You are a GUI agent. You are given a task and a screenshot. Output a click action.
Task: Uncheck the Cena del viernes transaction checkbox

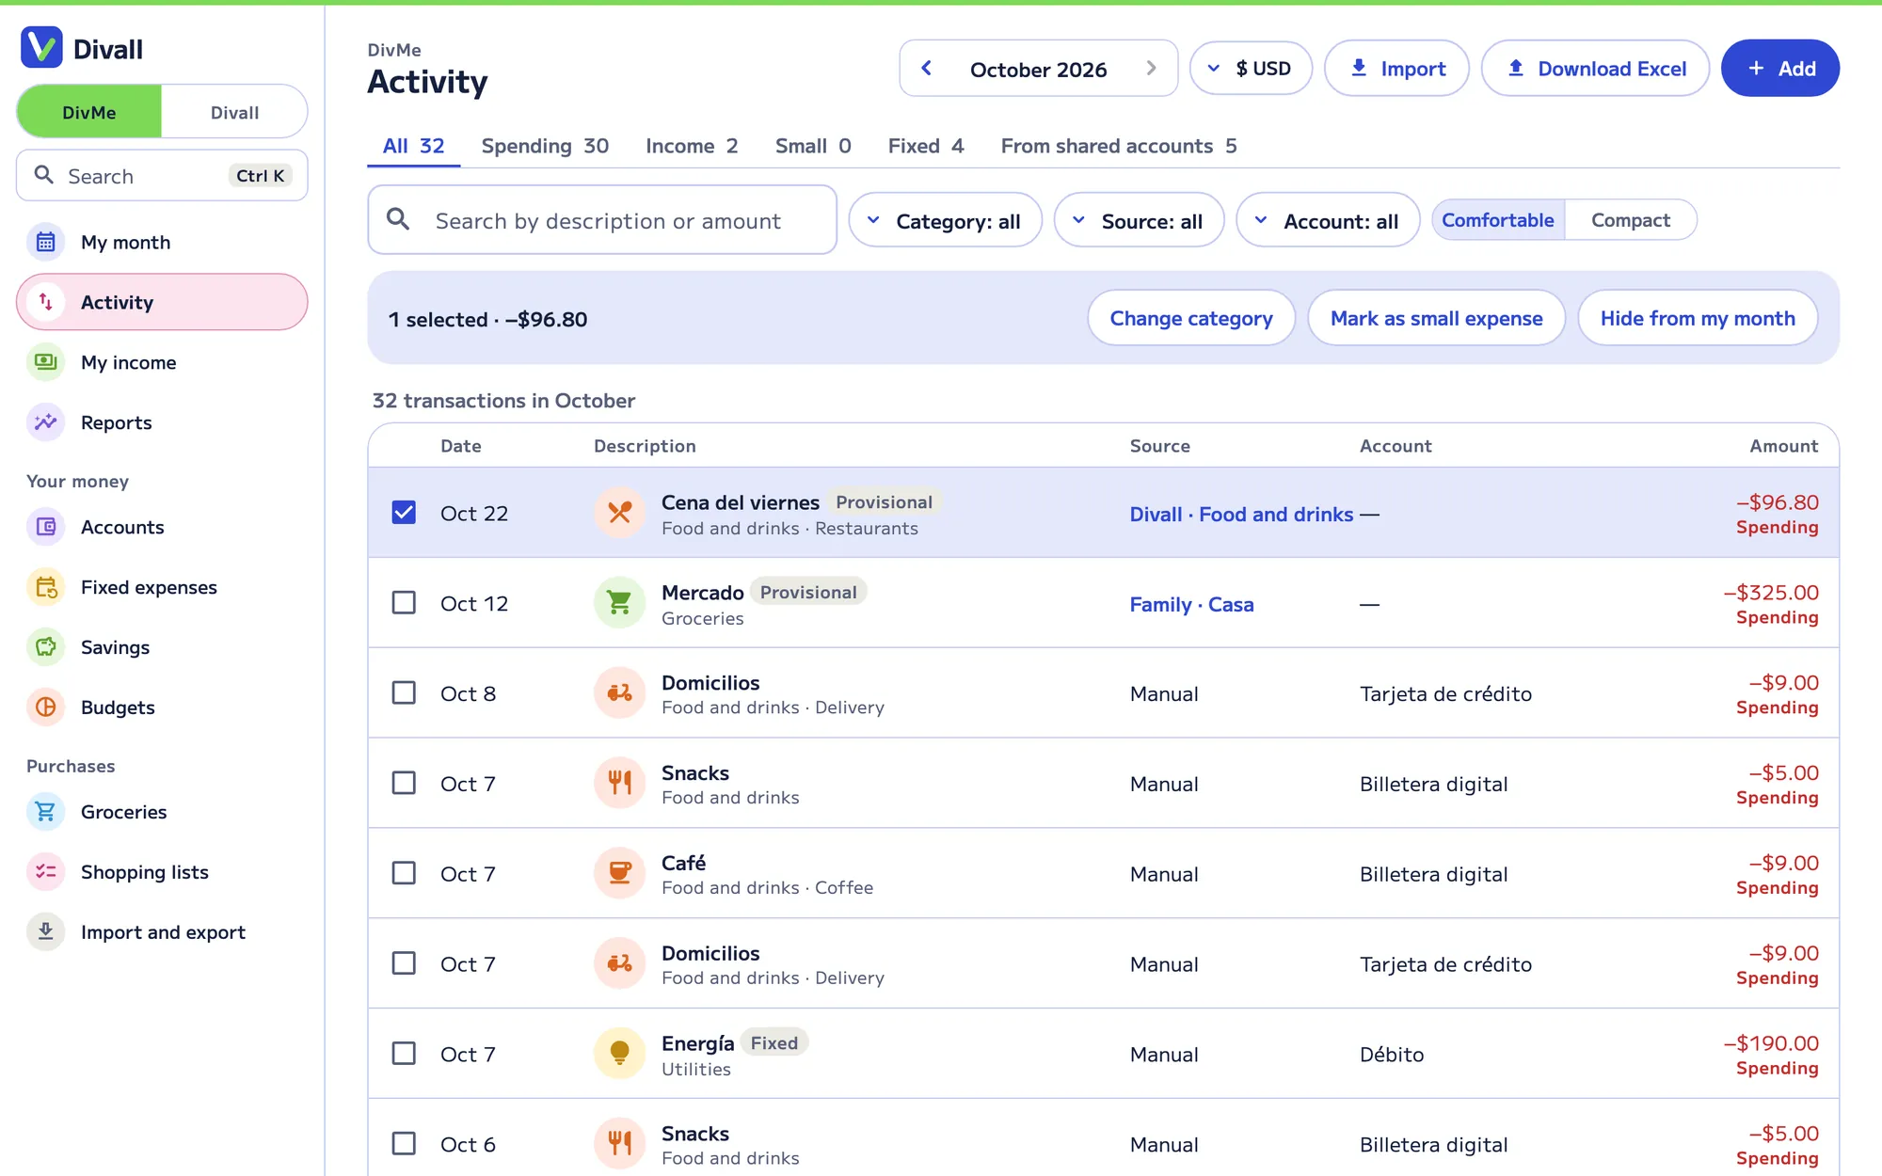click(x=404, y=513)
